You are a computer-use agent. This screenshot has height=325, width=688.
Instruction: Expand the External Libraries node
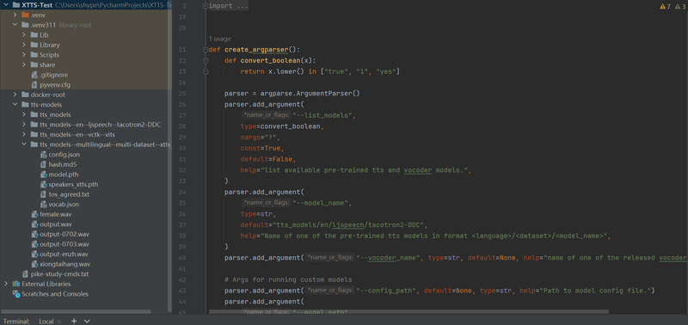[6, 285]
